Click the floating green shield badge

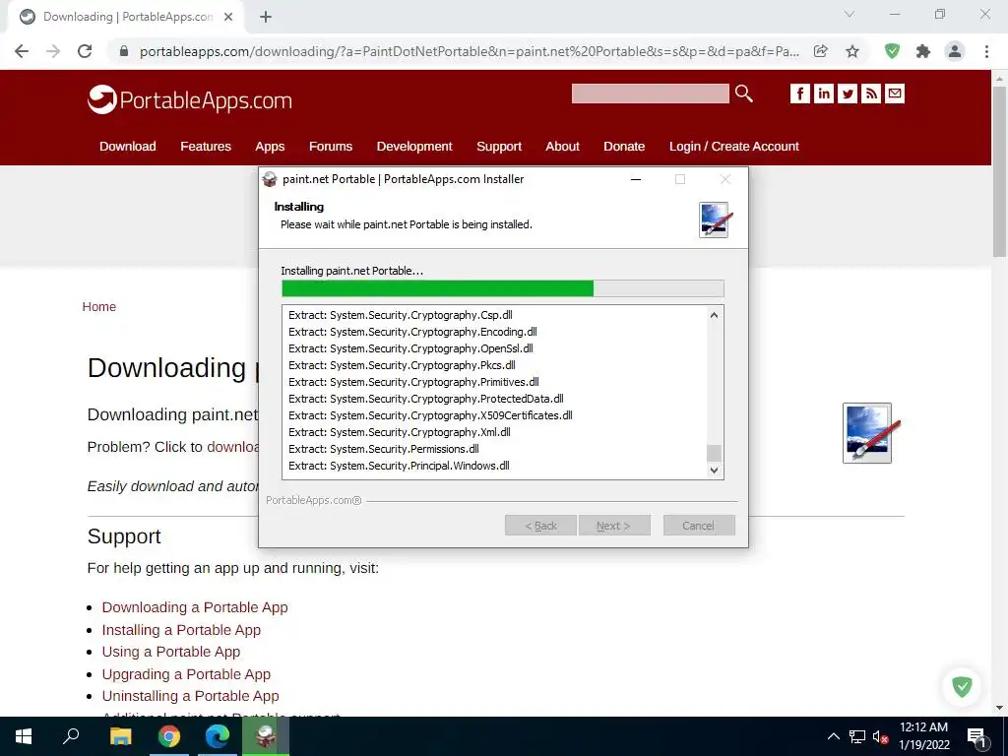(x=963, y=686)
